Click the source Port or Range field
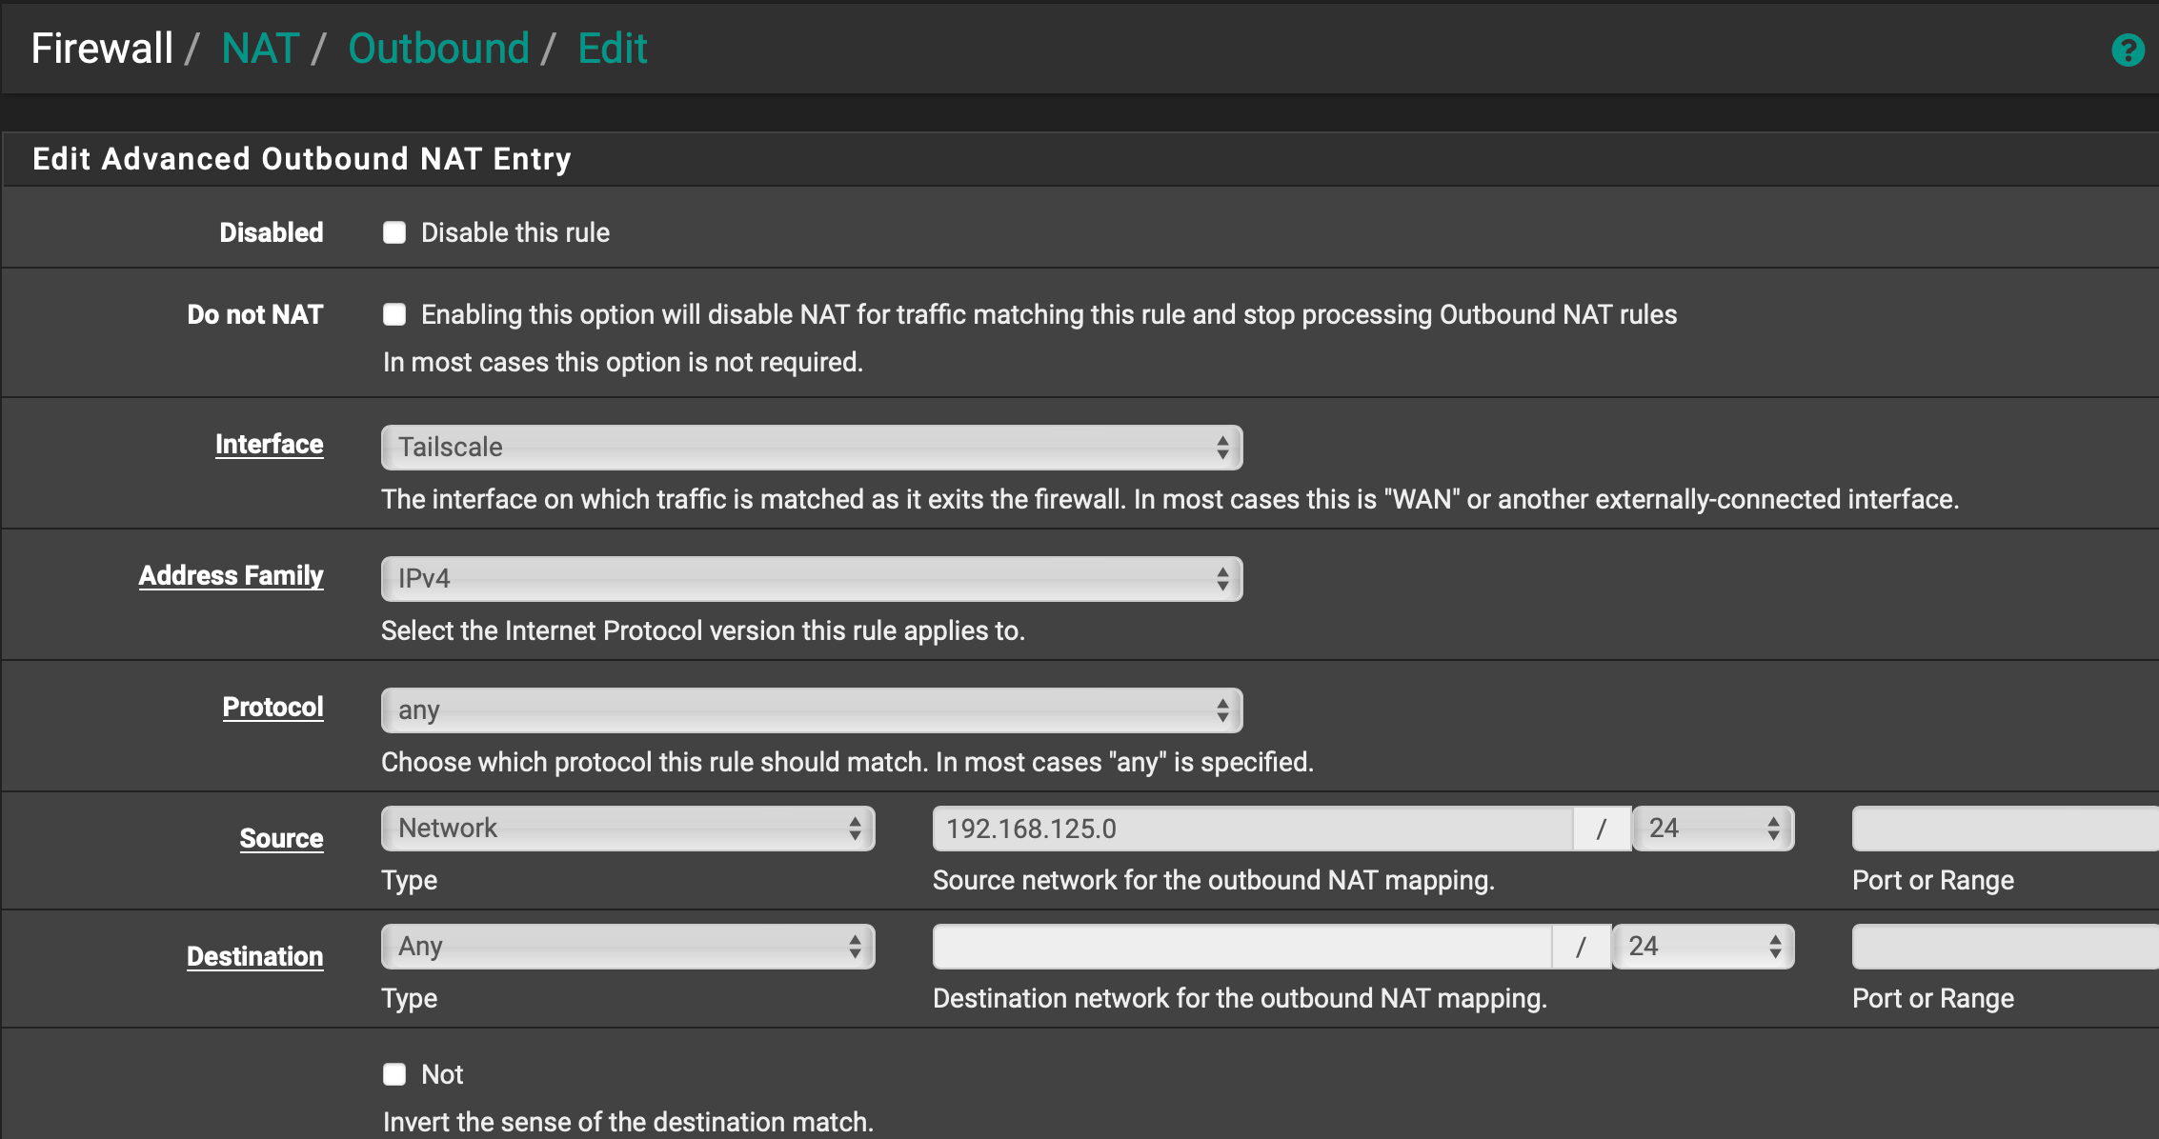Screen dimensions: 2159x1139 (x=2005, y=829)
